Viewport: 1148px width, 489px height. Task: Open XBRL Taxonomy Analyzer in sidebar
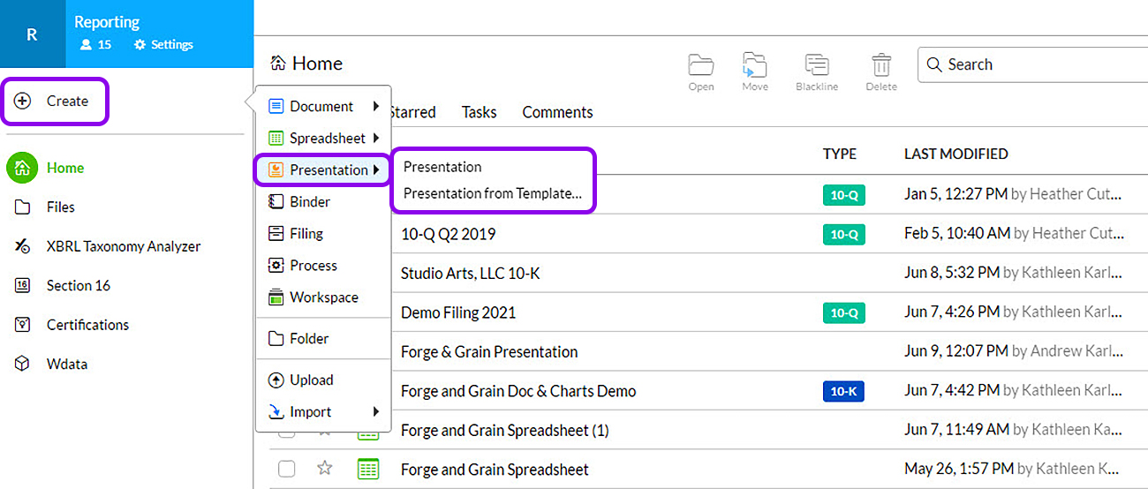point(123,246)
